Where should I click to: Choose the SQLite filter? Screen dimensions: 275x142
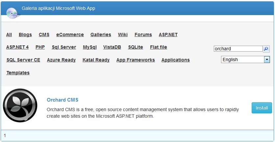136,47
